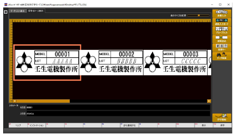Image resolution: width=235 pixels, height=136 pixels.
Task: Adjust the 表示サイズの変更 display size slider
Action: (x=199, y=15)
